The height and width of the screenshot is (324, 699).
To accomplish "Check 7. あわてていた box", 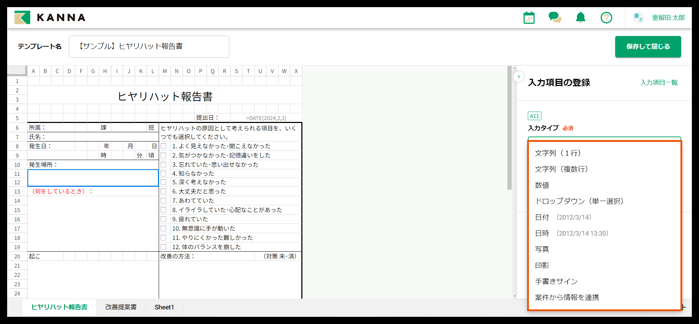I will 163,201.
